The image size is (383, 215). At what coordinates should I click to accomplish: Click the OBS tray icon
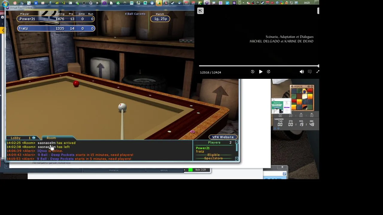253,3
